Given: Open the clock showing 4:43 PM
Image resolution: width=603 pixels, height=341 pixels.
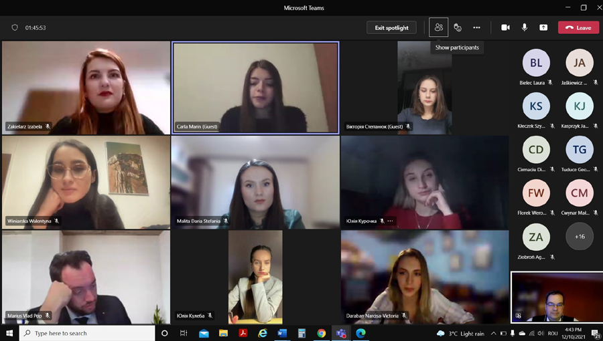Looking at the screenshot, I should tap(574, 333).
